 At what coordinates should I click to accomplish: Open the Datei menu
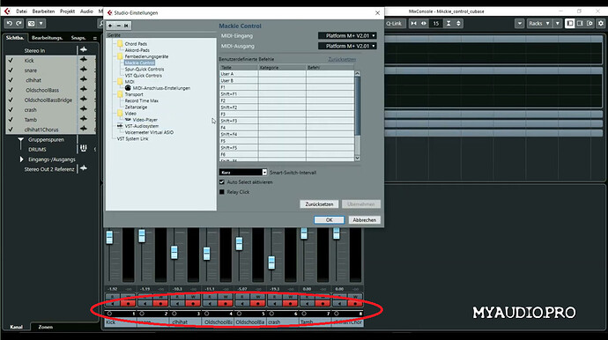22,11
